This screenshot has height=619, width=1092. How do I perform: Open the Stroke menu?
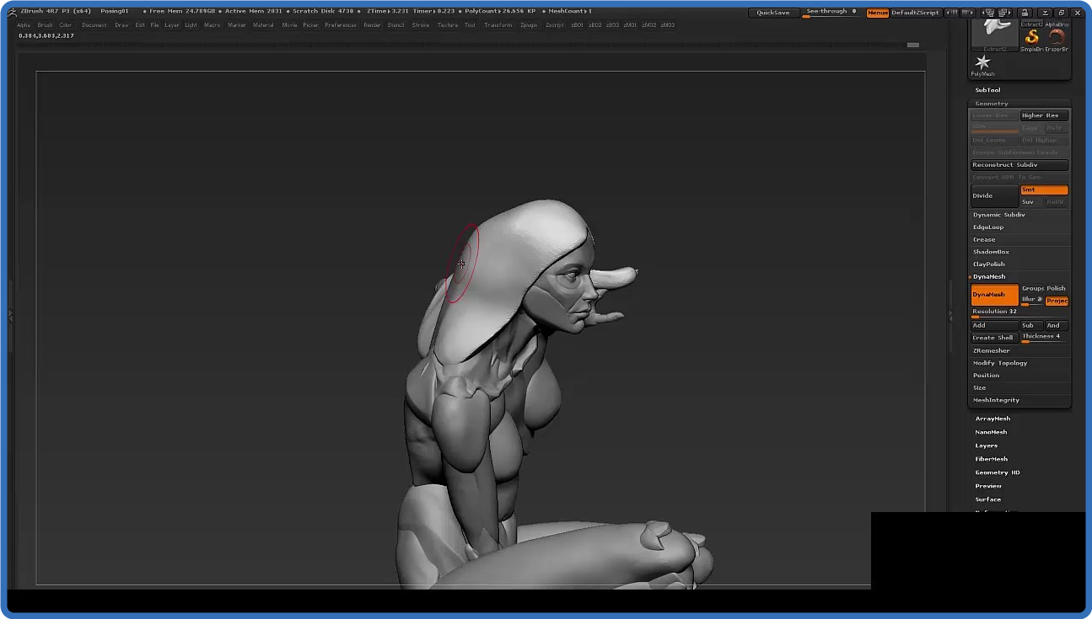[x=421, y=25]
